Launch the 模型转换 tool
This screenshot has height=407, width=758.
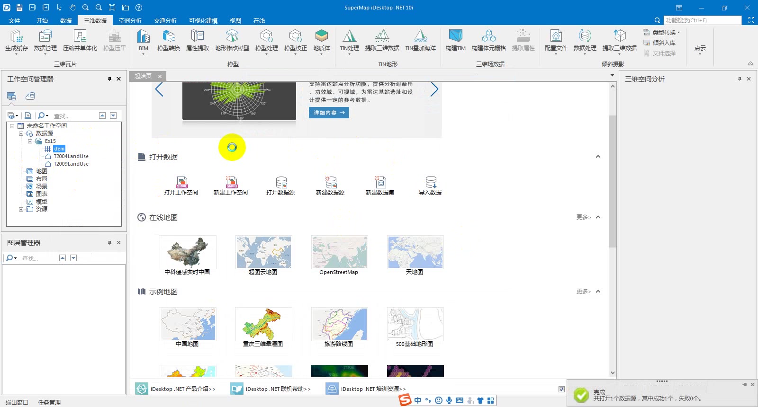(x=169, y=41)
